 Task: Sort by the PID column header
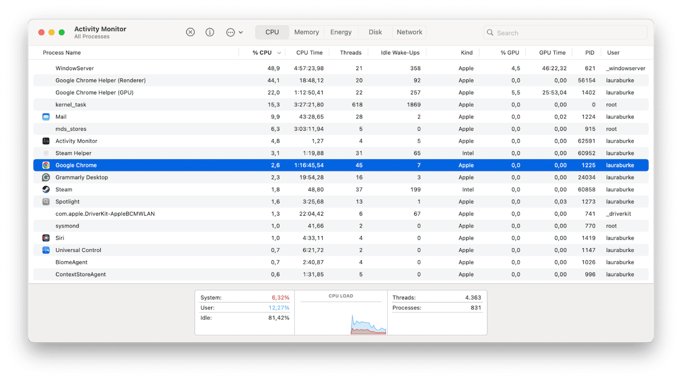coord(589,53)
